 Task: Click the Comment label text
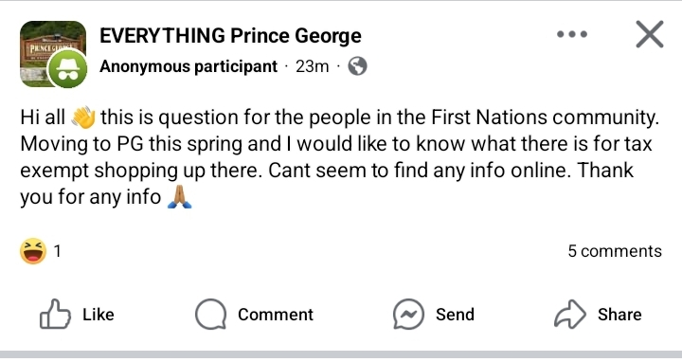coord(276,314)
